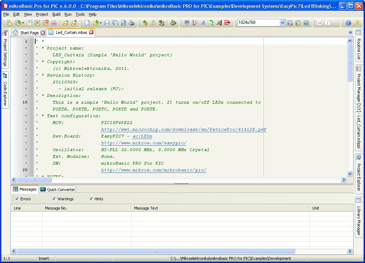Click the Remove File from Project icon
365x263 pixels.
click(x=74, y=22)
